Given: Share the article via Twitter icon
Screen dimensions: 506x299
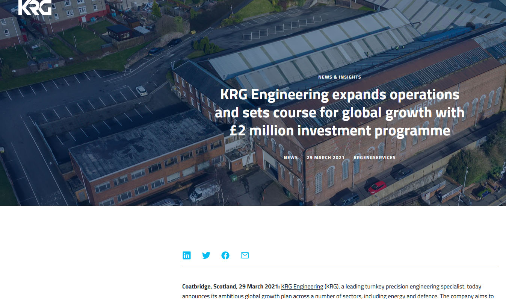Looking at the screenshot, I should pyautogui.click(x=206, y=255).
